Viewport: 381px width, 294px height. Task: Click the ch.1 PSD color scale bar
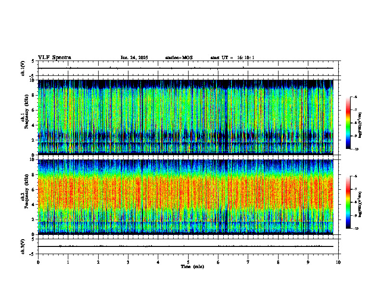[x=348, y=123]
